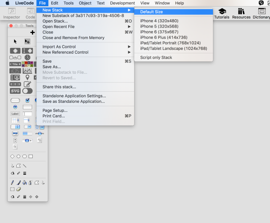Select the eraser tool

click(x=19, y=189)
